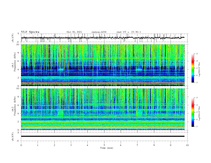Viewport: 211px width, 163px height.
Task: Click the "start UT = 23:30:1" text
Action: click(129, 32)
